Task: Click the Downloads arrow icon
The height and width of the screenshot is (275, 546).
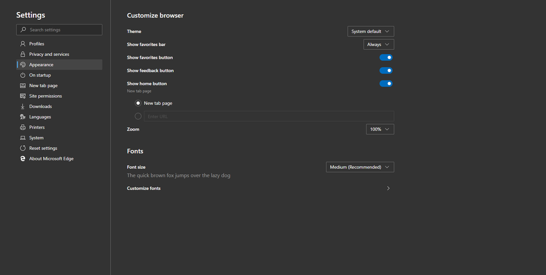Action: pyautogui.click(x=22, y=106)
